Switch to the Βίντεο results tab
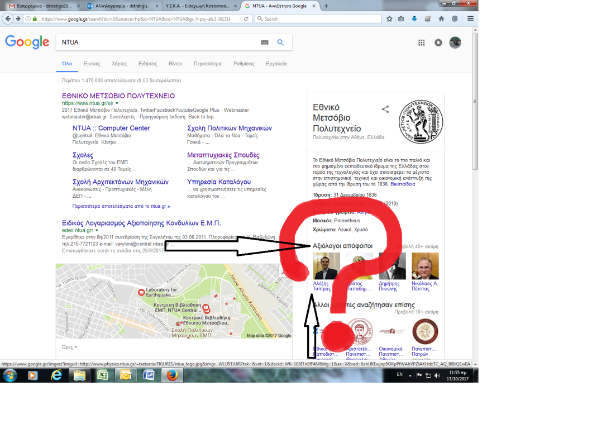This screenshot has height=429, width=592. click(175, 64)
